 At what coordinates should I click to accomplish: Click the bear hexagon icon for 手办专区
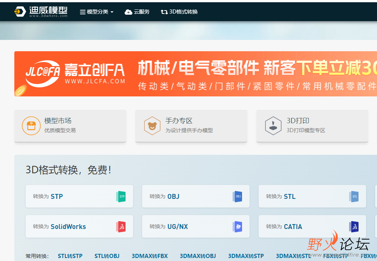[152, 125]
